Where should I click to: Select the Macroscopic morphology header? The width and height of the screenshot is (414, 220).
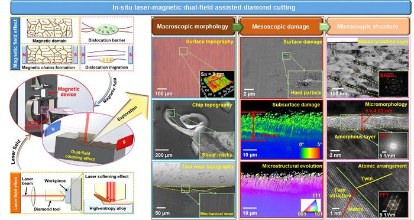(193, 27)
